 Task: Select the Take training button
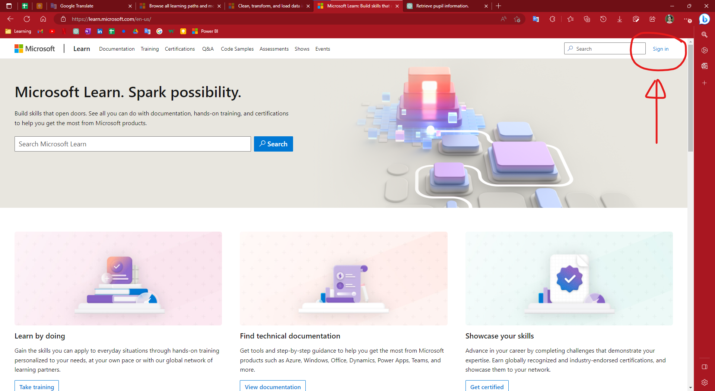[x=36, y=387]
